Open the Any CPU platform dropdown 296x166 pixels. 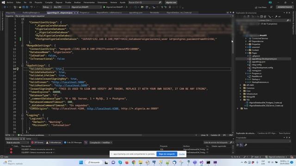62,7
